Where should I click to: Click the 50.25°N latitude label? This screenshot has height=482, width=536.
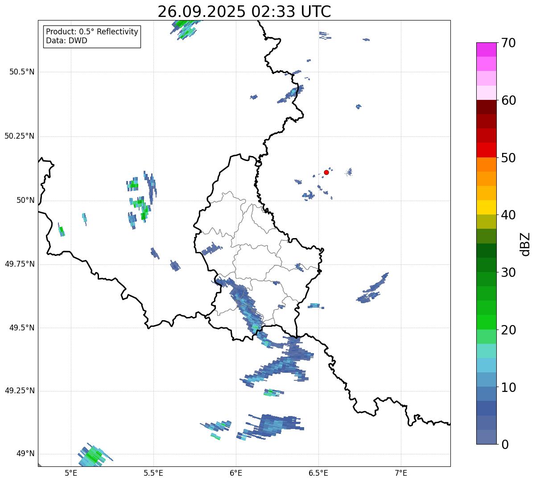[x=20, y=136]
